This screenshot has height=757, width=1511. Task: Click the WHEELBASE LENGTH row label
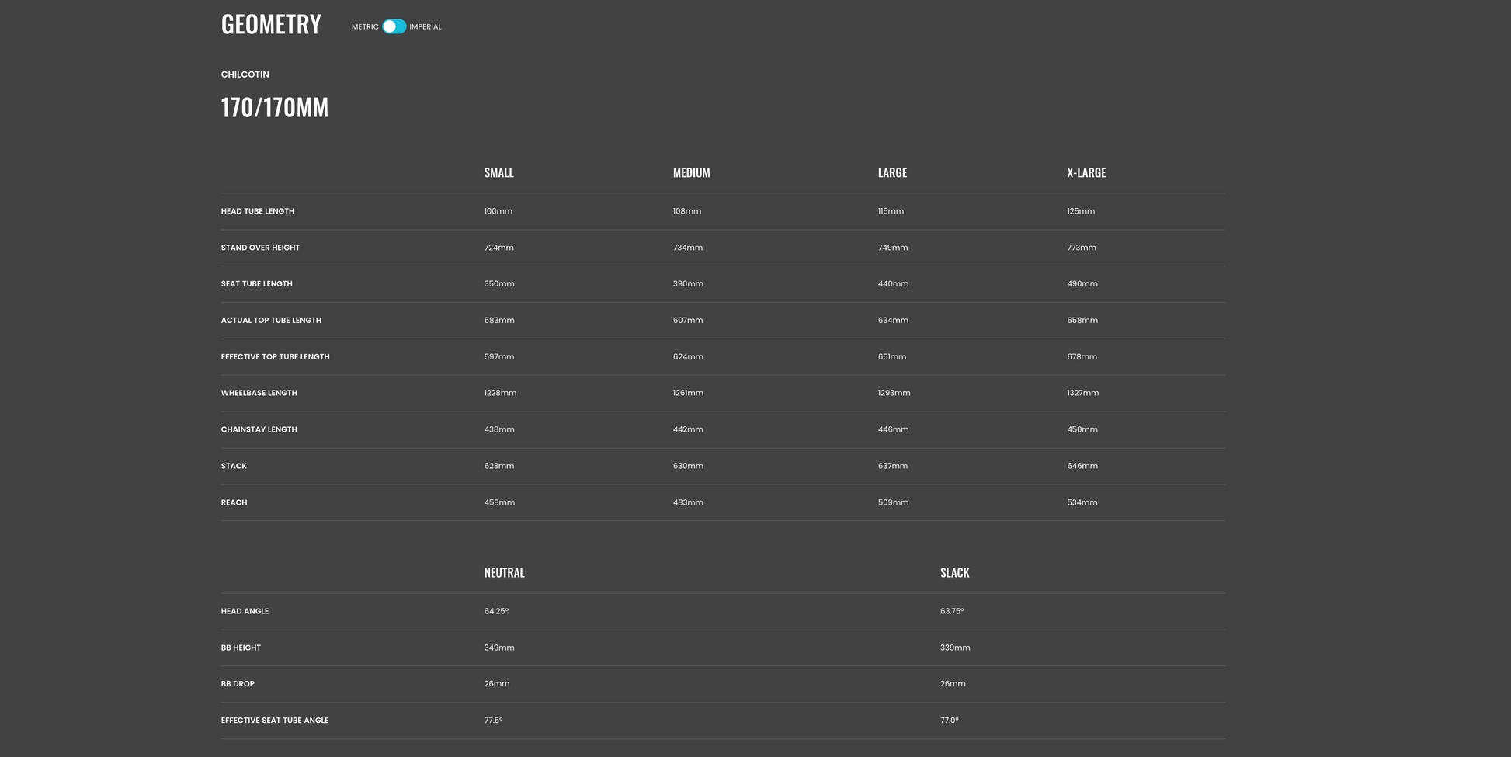click(259, 393)
